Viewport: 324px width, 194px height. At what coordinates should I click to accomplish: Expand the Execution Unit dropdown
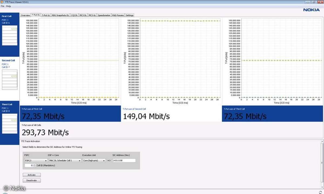click(94, 161)
